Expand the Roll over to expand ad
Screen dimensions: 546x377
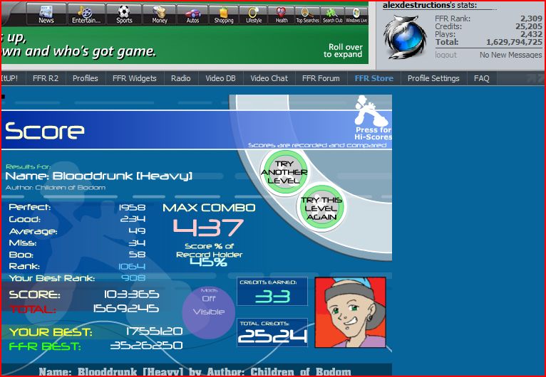coord(344,51)
